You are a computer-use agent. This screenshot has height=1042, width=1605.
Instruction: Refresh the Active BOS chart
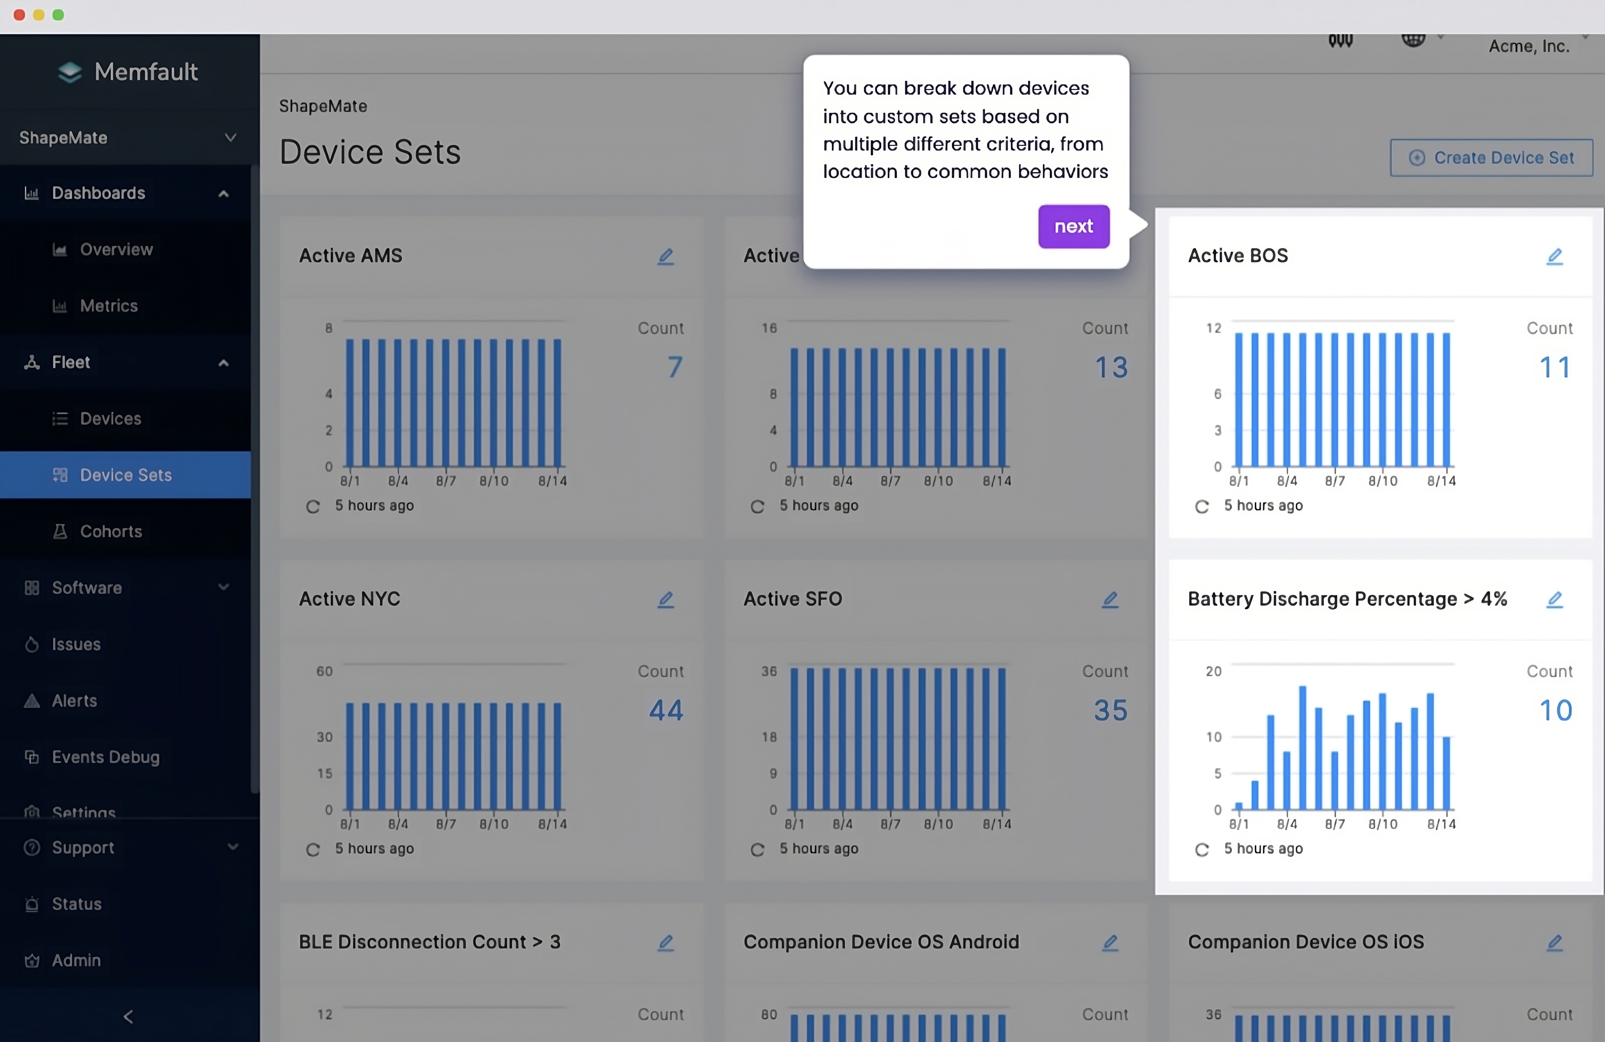[1202, 506]
